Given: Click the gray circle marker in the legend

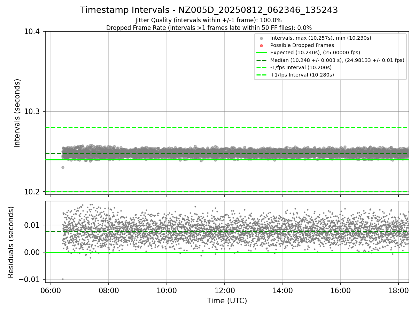Looking at the screenshot, I should point(261,38).
